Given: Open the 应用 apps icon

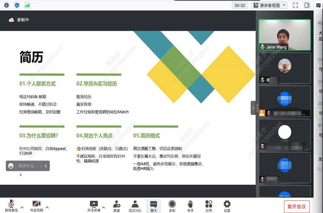Looking at the screenshot, I should pos(209,204).
